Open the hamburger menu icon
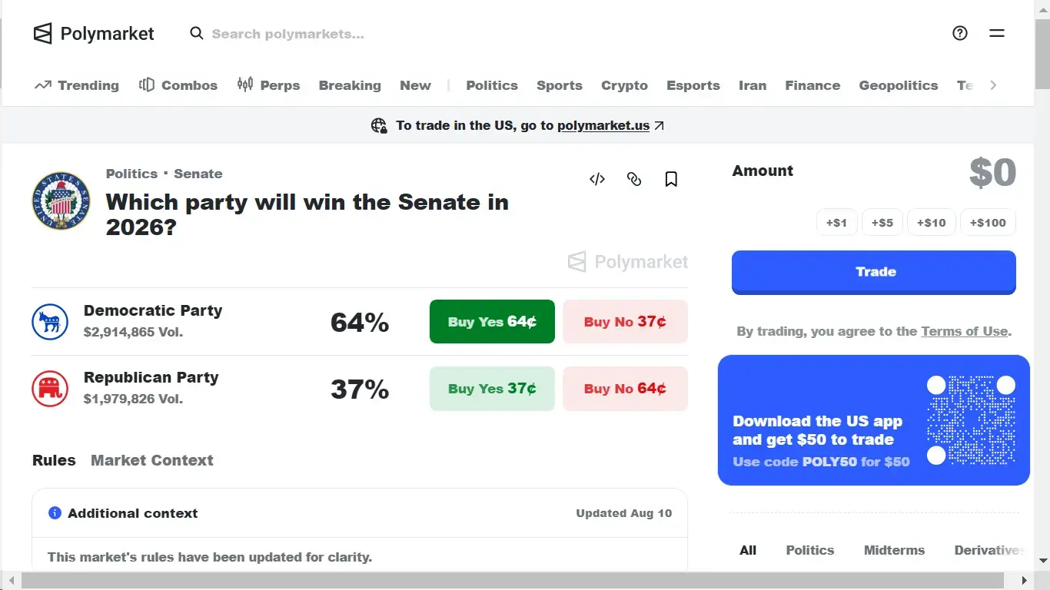The width and height of the screenshot is (1050, 590). tap(997, 33)
